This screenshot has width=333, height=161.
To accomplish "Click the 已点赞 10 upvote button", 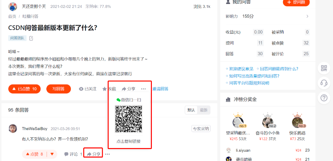I will click(x=25, y=89).
